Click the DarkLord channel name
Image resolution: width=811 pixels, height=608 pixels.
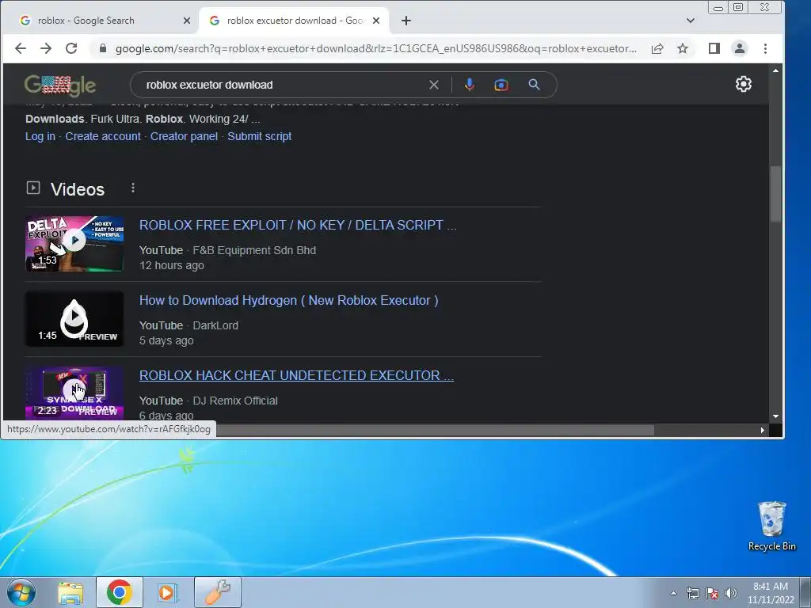(x=215, y=325)
